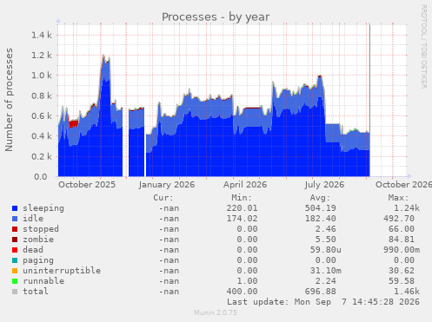Click the 'zombie' legend label
The height and width of the screenshot is (322, 432).
point(38,240)
